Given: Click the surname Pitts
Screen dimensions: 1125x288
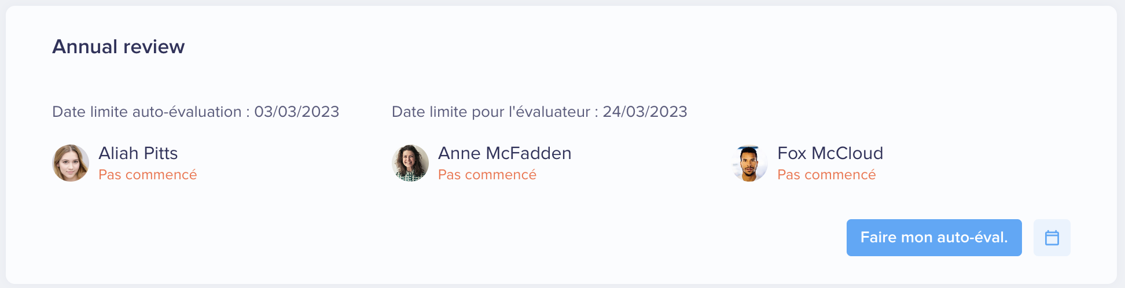Looking at the screenshot, I should (161, 153).
